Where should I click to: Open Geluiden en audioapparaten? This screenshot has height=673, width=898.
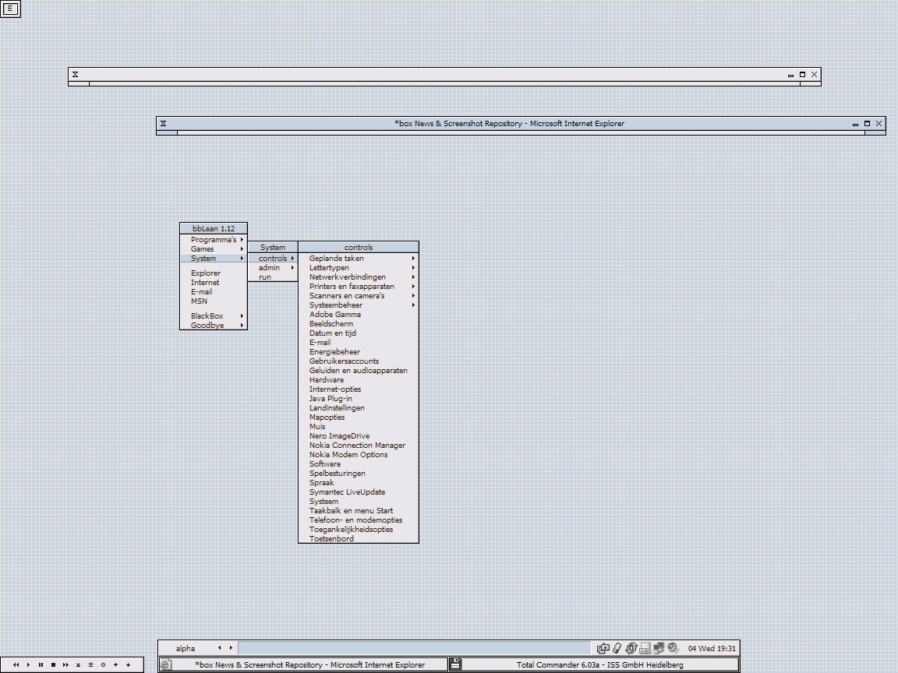pos(359,370)
